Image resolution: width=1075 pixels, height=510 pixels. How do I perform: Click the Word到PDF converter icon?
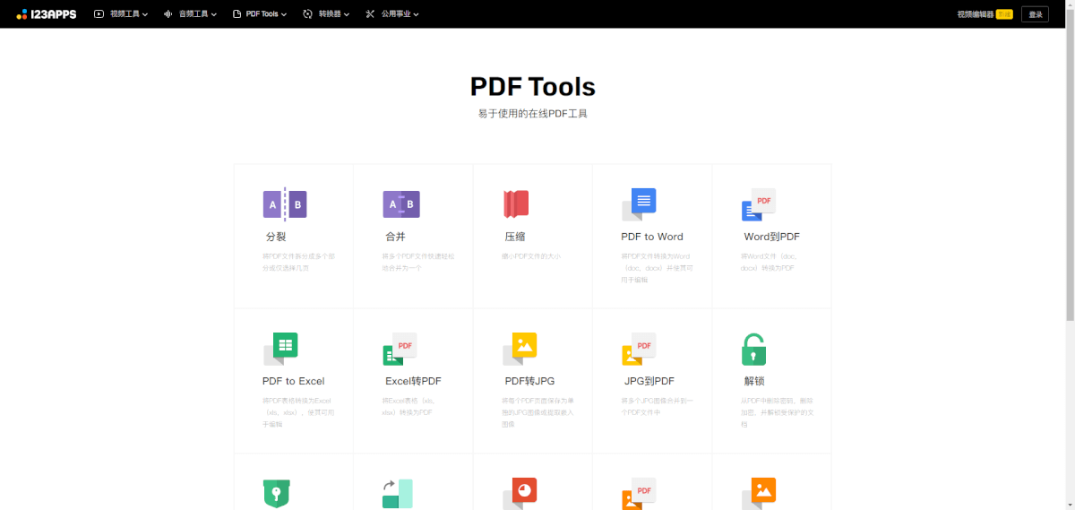pos(758,204)
